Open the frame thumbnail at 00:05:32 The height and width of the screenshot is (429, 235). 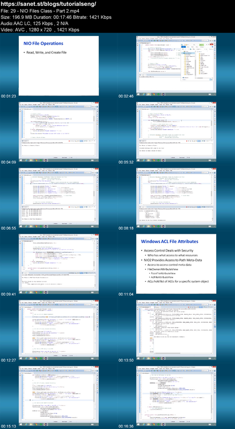click(x=176, y=132)
